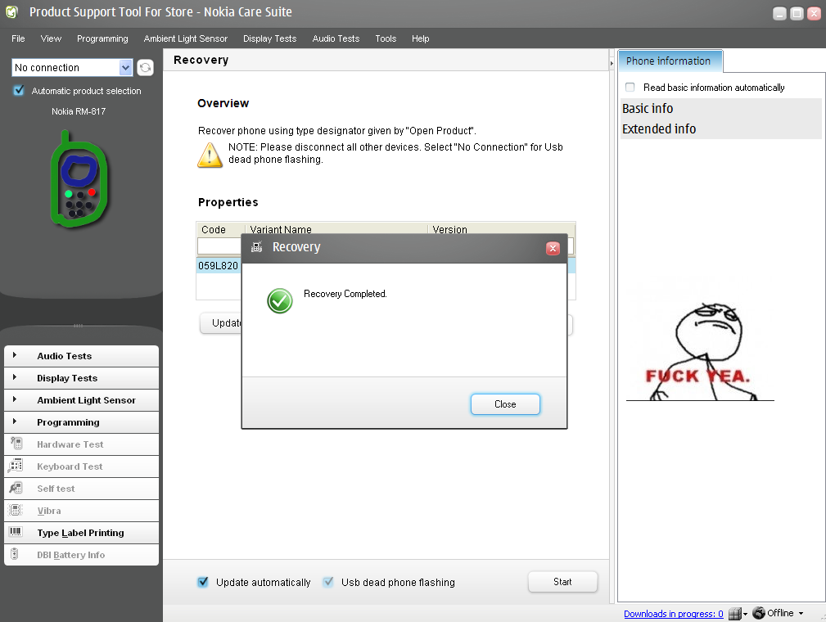Viewport: 826px width, 622px height.
Task: Open the grid icon dropdown arrow
Action: click(746, 615)
